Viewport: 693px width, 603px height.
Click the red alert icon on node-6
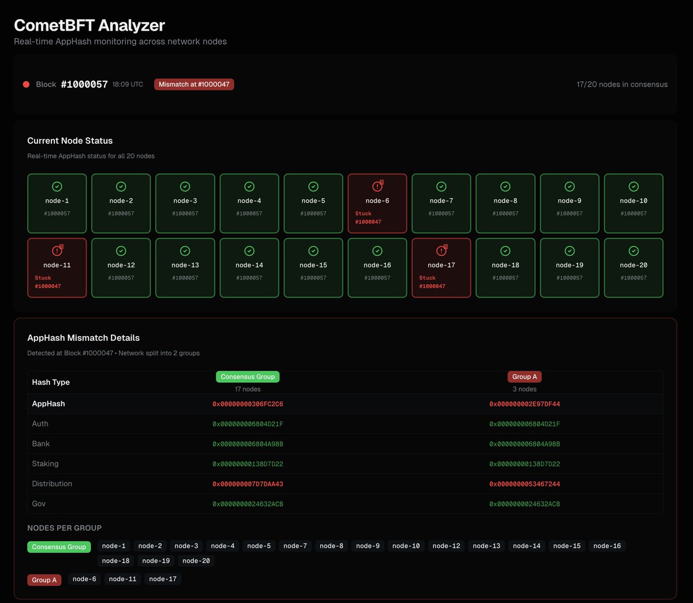coord(378,186)
